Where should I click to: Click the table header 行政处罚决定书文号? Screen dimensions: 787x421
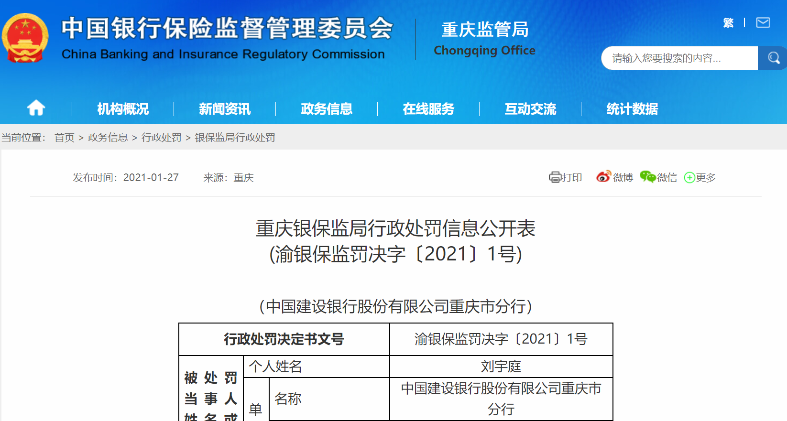tap(284, 339)
